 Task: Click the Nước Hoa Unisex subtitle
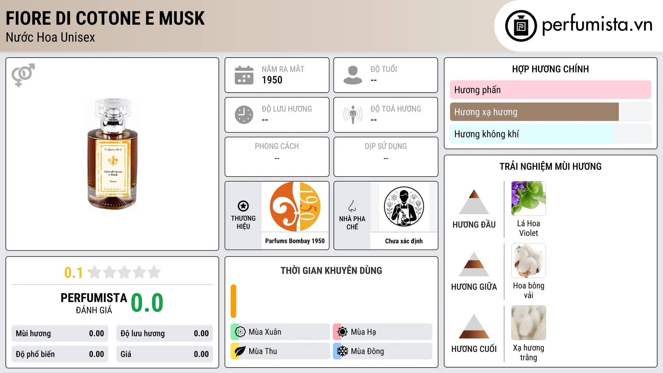(x=50, y=37)
